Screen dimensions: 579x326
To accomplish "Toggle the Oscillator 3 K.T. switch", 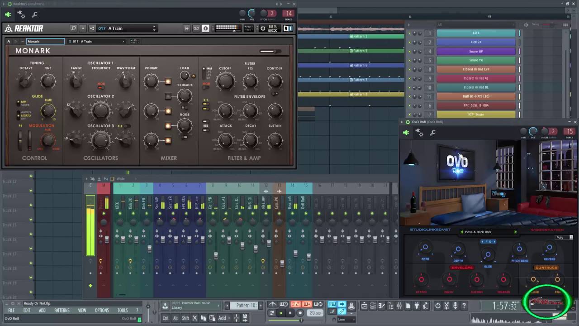I will [x=127, y=126].
